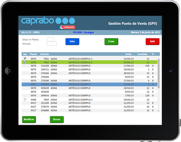Click the Caprabo logo
181x142 pixels.
(37, 21)
